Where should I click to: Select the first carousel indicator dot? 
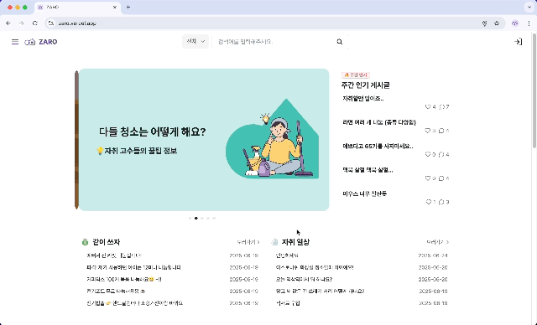tap(190, 218)
